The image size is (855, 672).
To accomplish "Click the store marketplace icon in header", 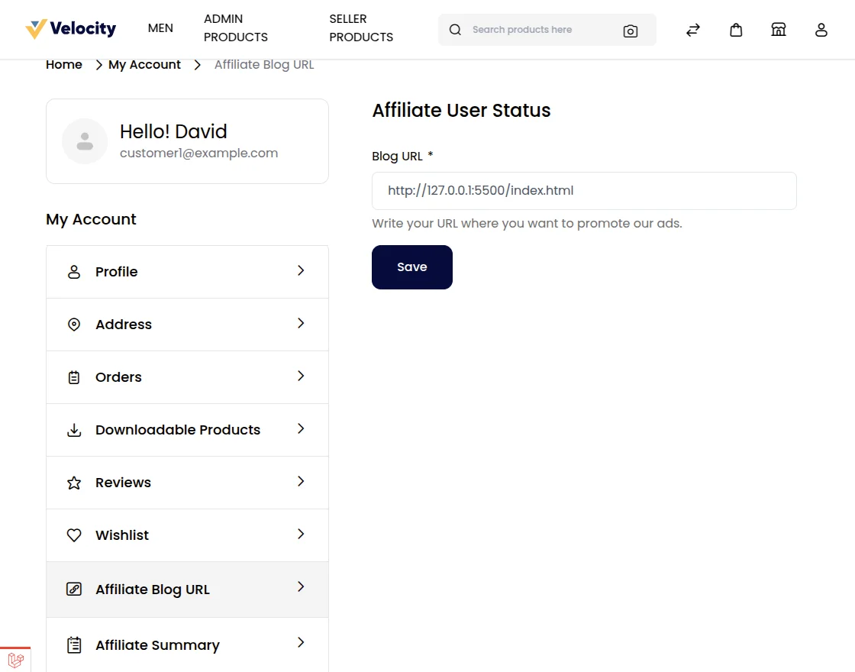I will coord(779,30).
